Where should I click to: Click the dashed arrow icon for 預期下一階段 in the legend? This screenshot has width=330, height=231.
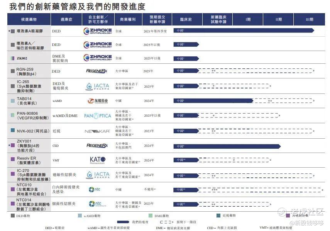point(167,222)
